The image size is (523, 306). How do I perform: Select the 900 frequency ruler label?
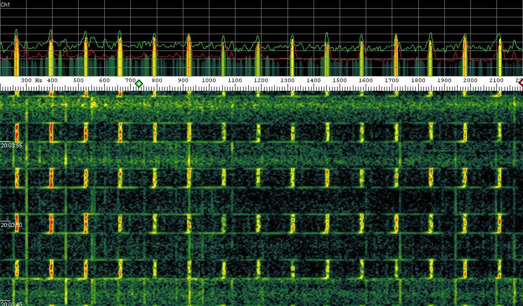(x=183, y=80)
